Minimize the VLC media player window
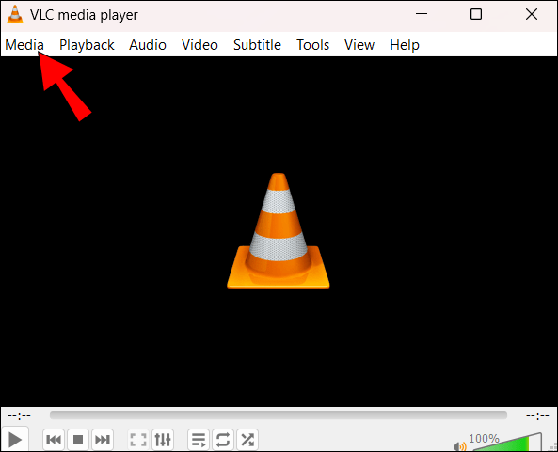 (x=422, y=14)
